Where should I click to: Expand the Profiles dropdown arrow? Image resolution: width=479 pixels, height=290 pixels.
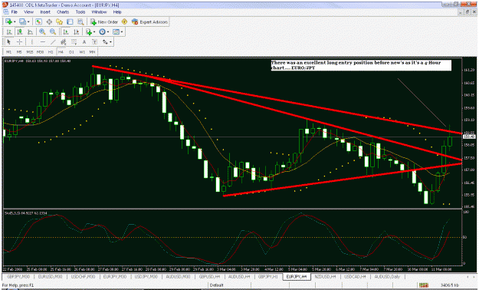coord(28,21)
